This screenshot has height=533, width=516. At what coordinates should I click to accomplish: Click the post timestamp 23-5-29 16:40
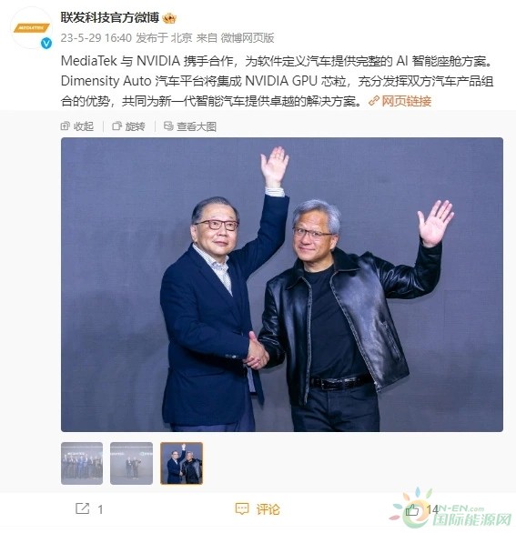[x=96, y=37]
